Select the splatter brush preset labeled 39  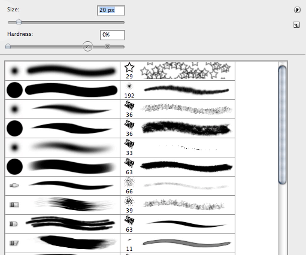[178, 205]
